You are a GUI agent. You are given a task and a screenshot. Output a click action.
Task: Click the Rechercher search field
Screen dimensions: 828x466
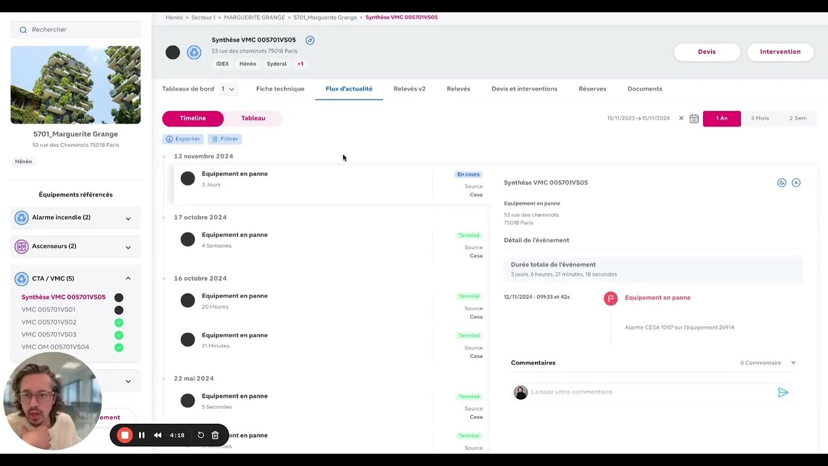(x=78, y=30)
